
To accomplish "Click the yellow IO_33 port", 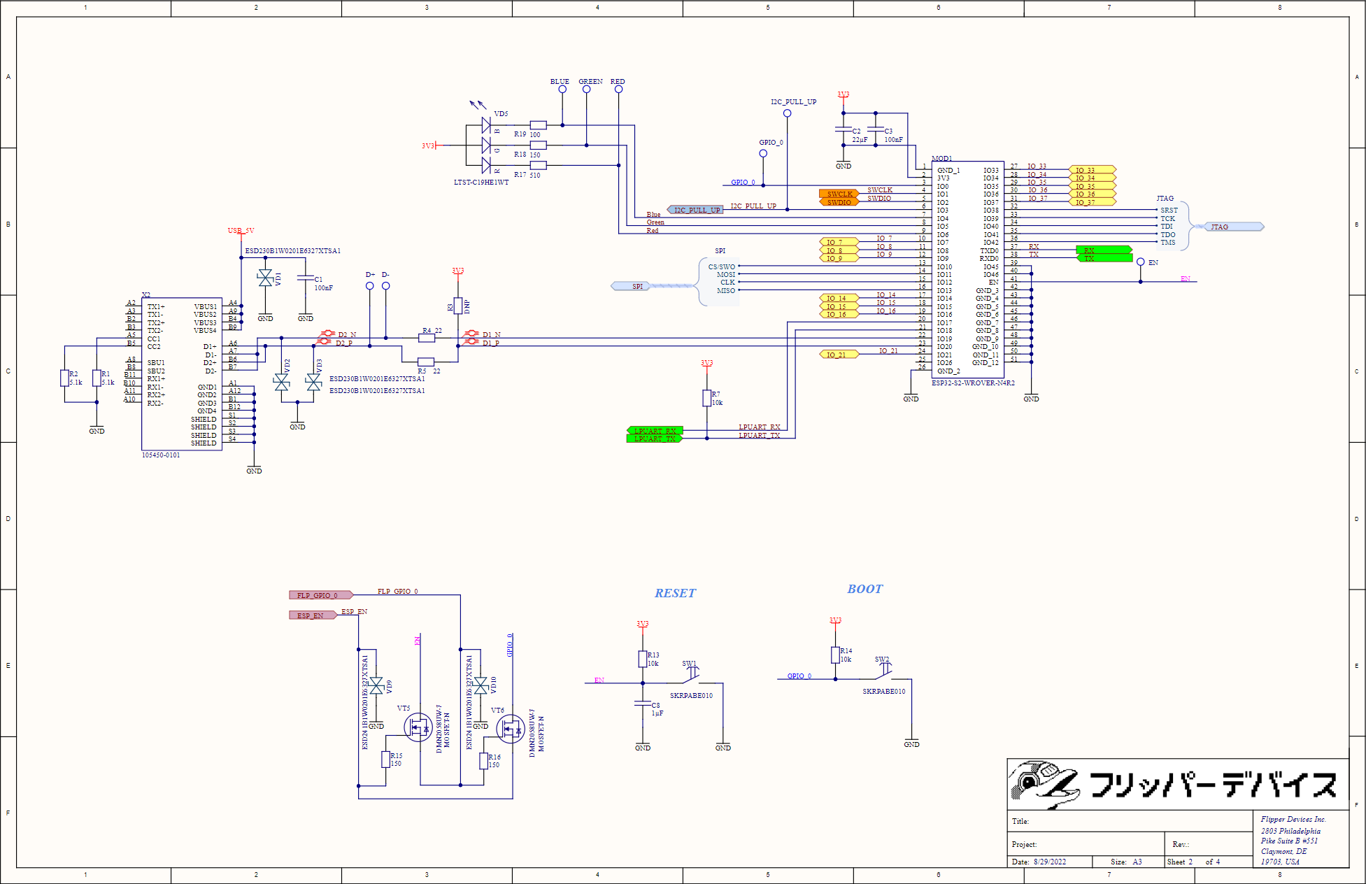I will [x=1092, y=170].
